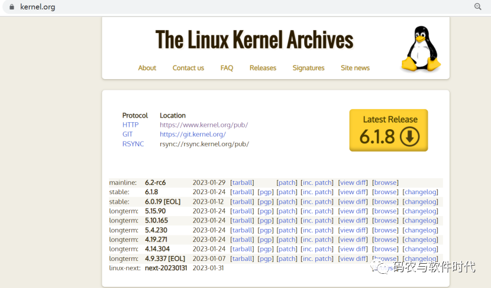Open changelog for 6.0.19 [EOL]
The width and height of the screenshot is (491, 288).
click(x=420, y=201)
